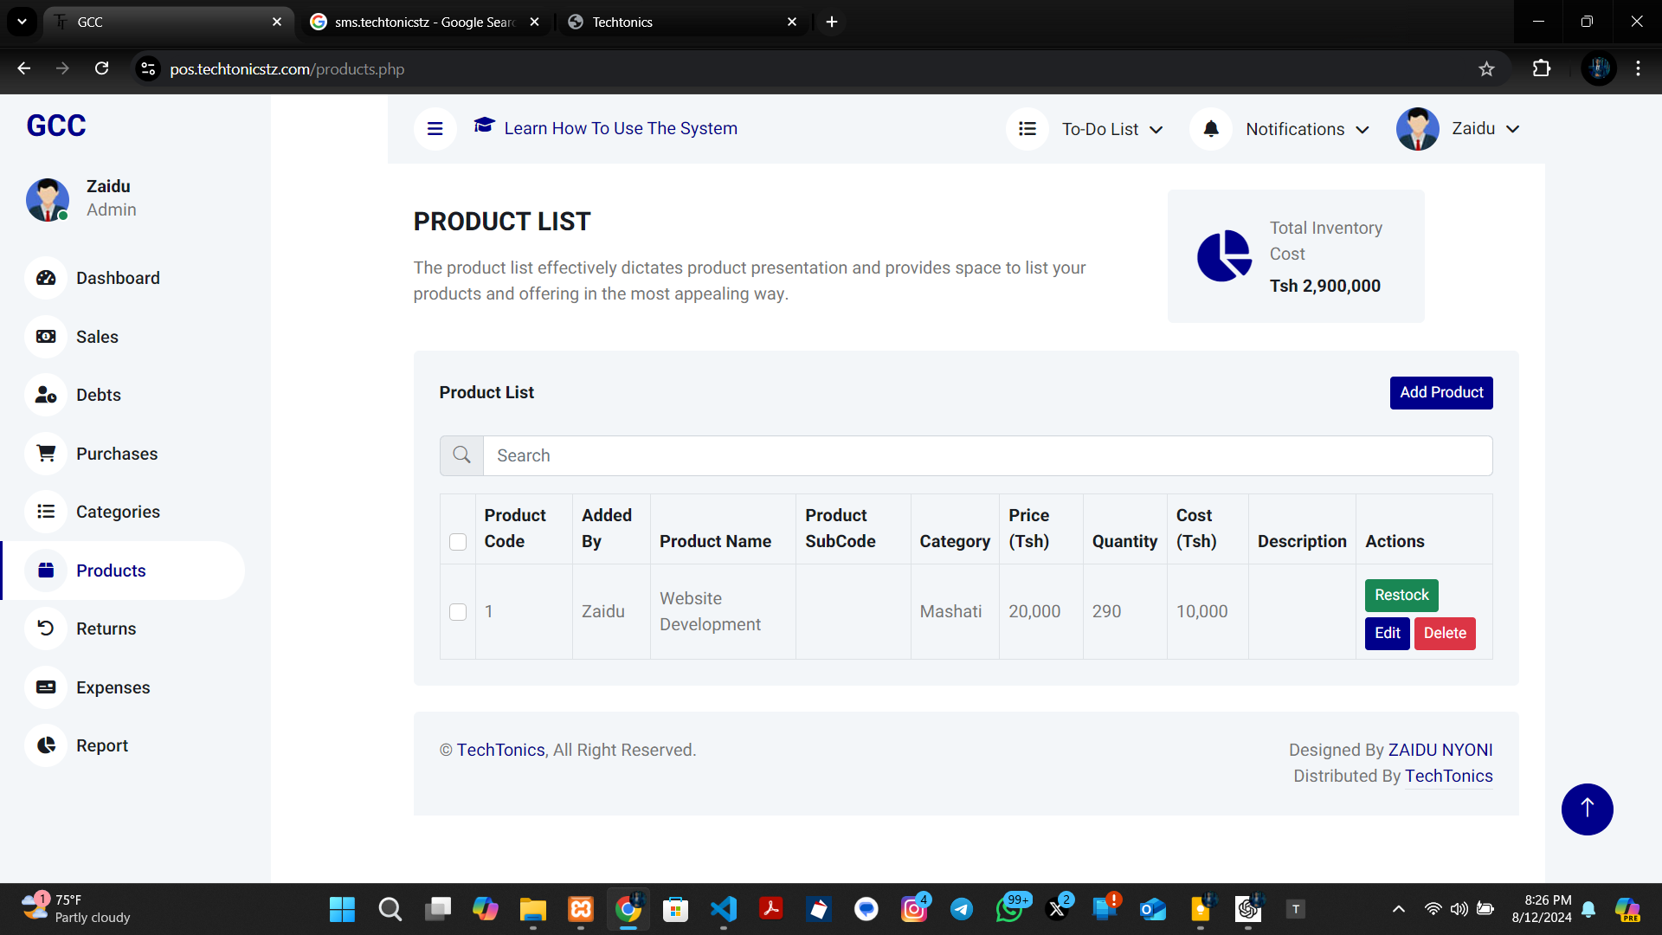
Task: Open the Dashboard gauge icon
Action: [x=46, y=278]
